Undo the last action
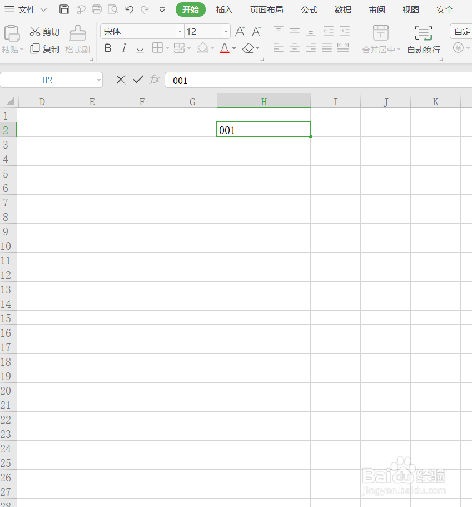472x507 pixels. coord(129,9)
